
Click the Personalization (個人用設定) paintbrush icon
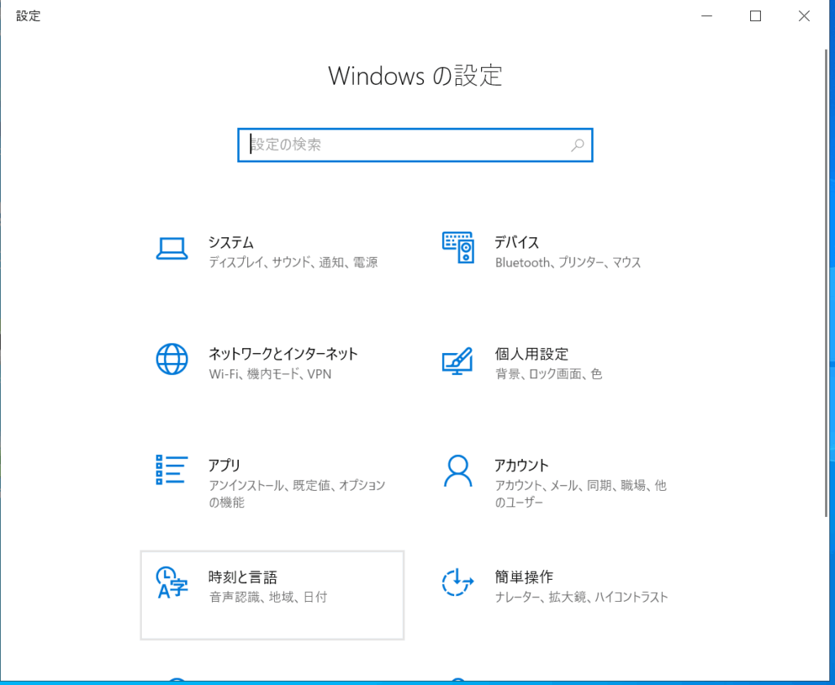pos(457,360)
